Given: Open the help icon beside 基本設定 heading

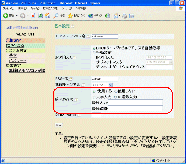Looking at the screenshot, I should coord(72,26).
